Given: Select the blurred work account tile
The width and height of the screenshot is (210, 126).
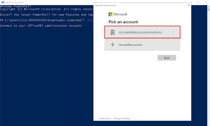Looking at the screenshot, I should point(142,32).
